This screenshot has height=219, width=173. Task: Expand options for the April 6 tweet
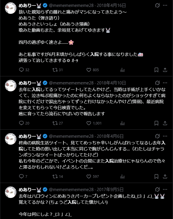[165, 136]
